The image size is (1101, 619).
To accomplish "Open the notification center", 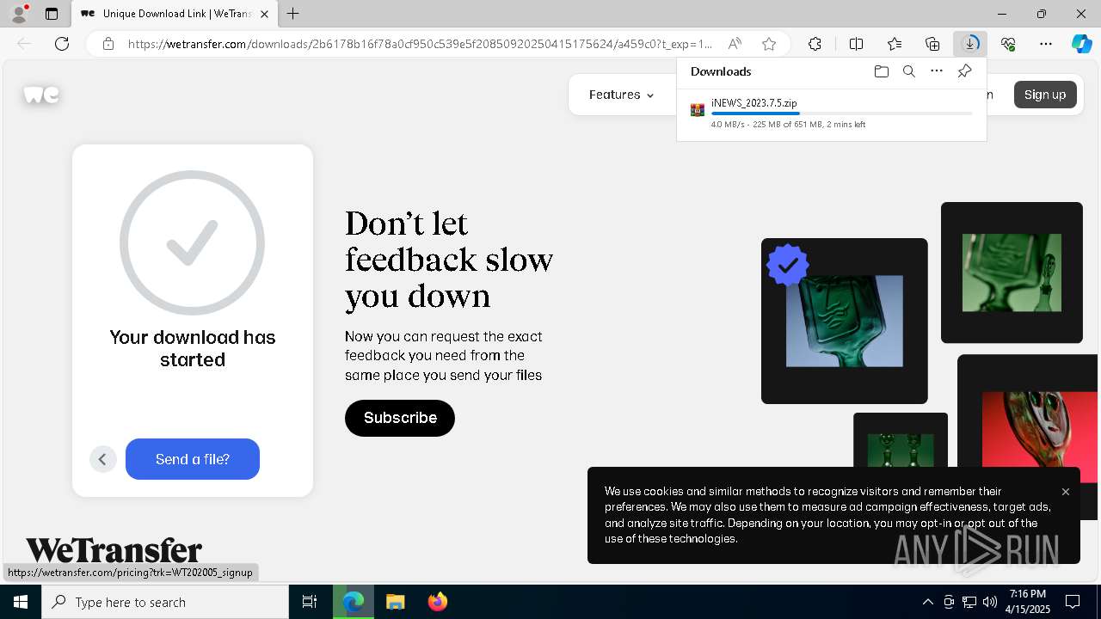I will [x=1073, y=602].
